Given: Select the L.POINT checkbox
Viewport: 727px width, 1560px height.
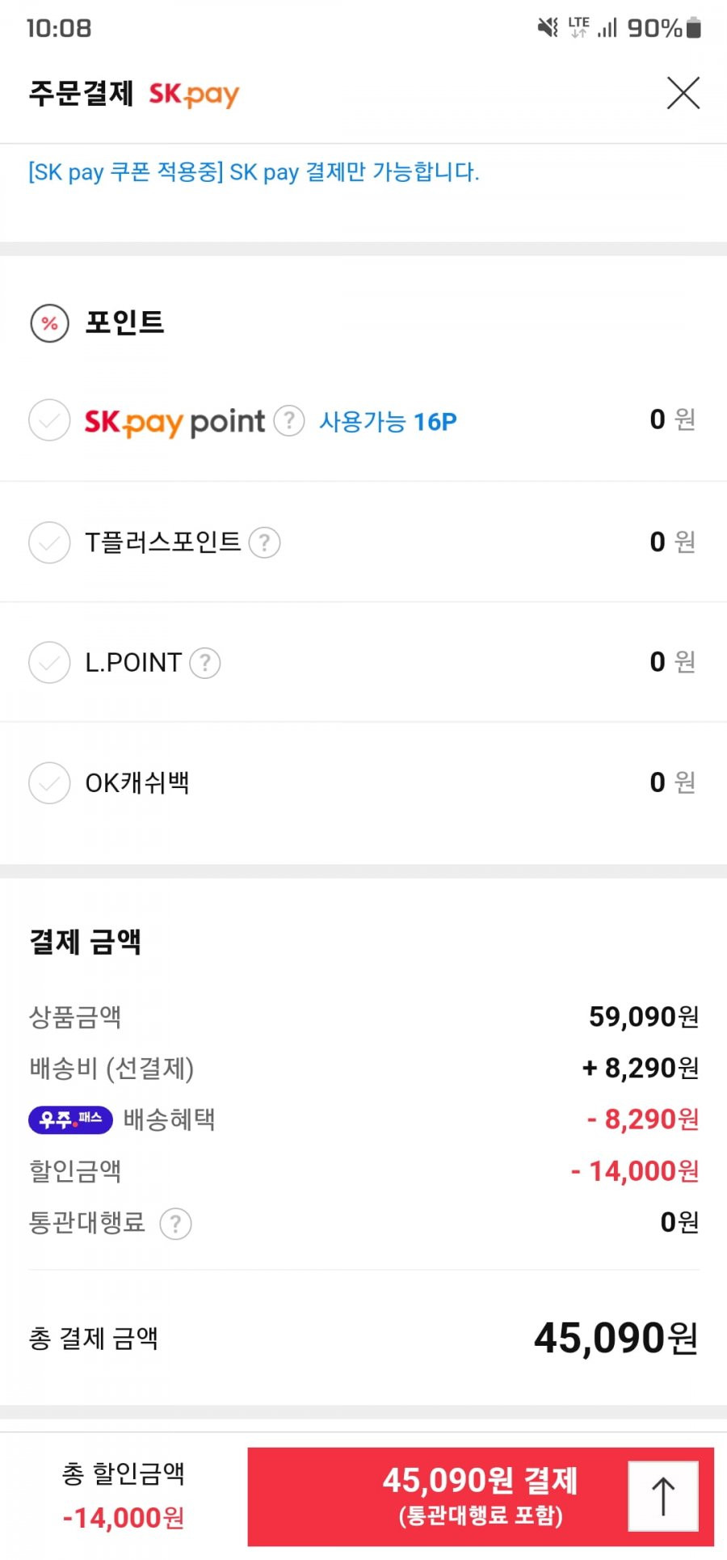Looking at the screenshot, I should coord(49,663).
